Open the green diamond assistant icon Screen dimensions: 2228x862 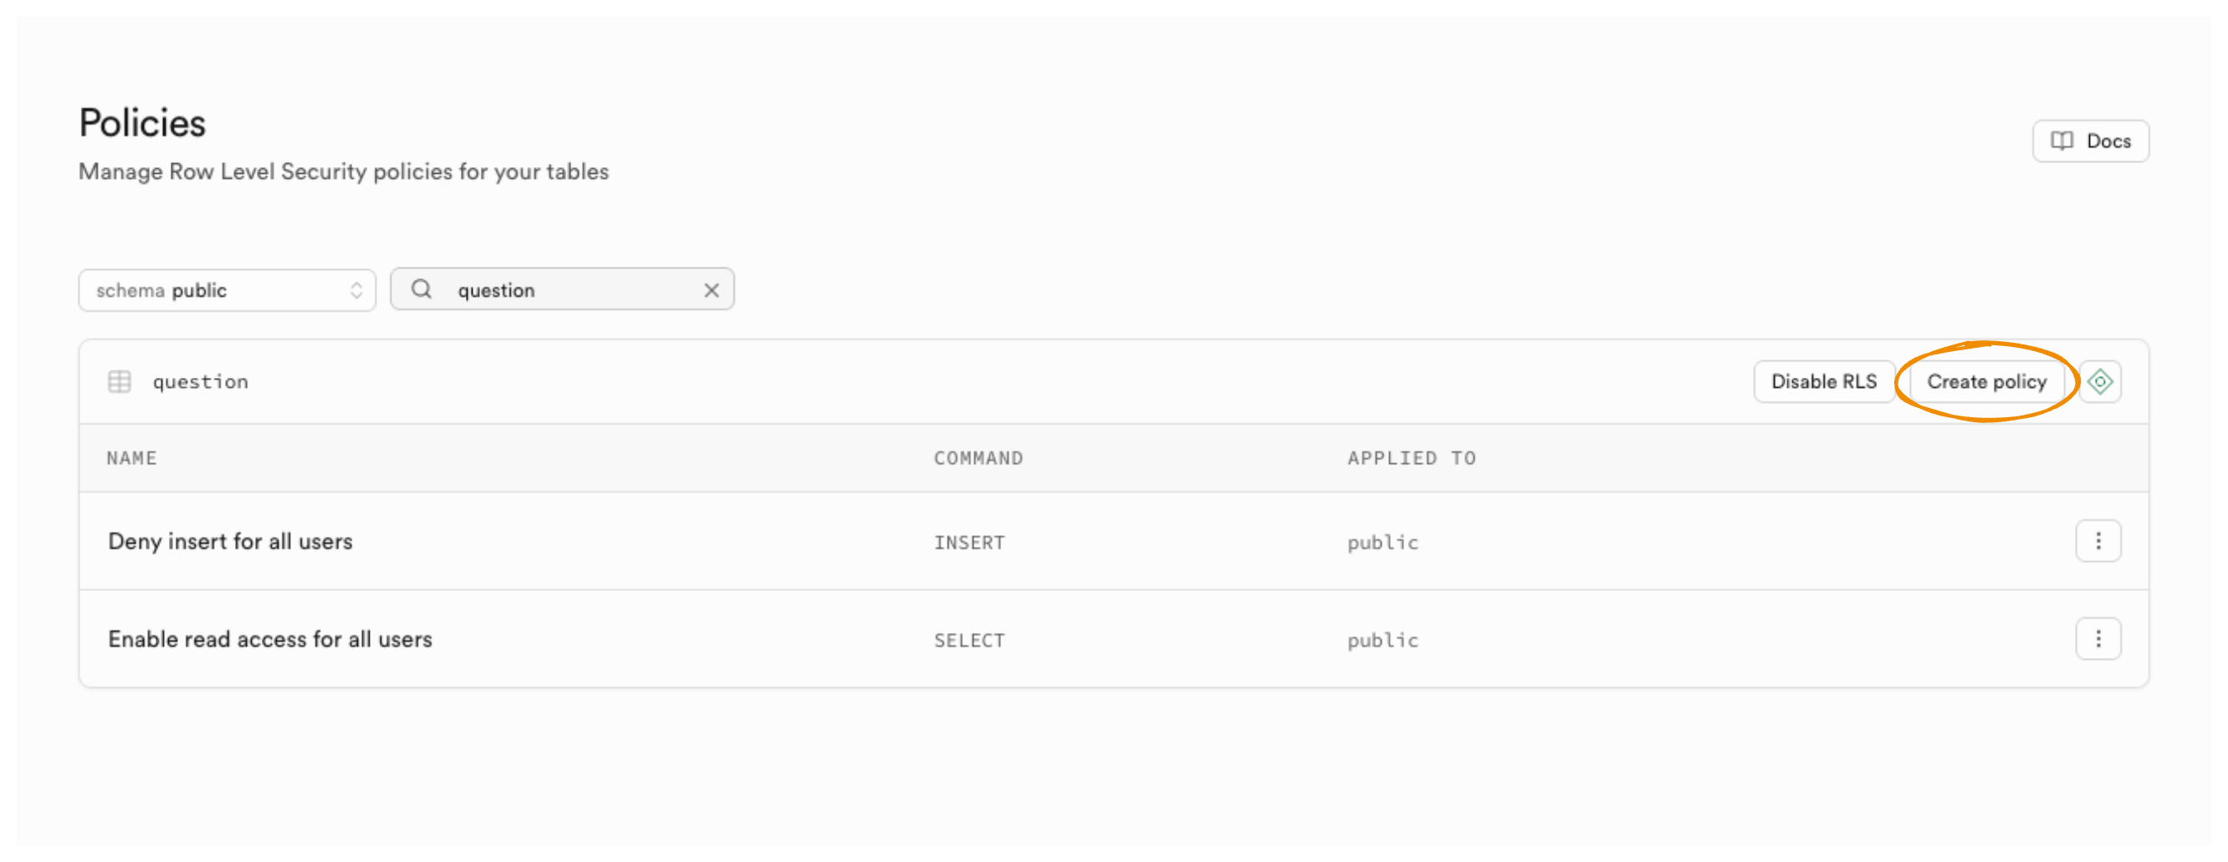click(x=2099, y=381)
